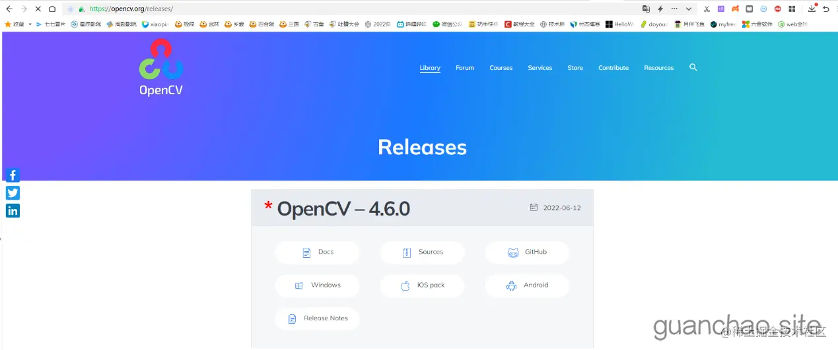Open the Library nav menu
This screenshot has height=350, width=838.
point(430,68)
